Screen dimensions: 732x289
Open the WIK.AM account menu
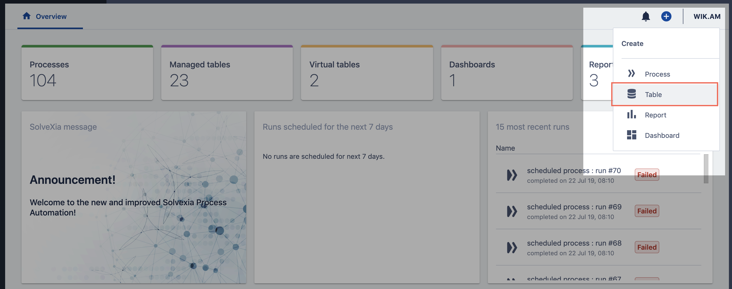(x=707, y=16)
